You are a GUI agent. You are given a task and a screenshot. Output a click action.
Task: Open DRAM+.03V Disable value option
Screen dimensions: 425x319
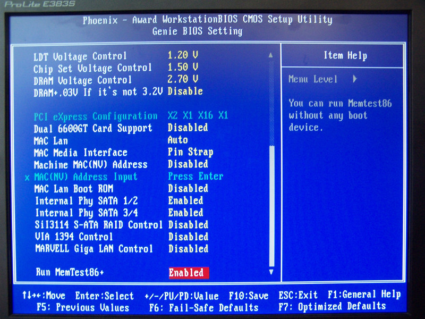(185, 91)
